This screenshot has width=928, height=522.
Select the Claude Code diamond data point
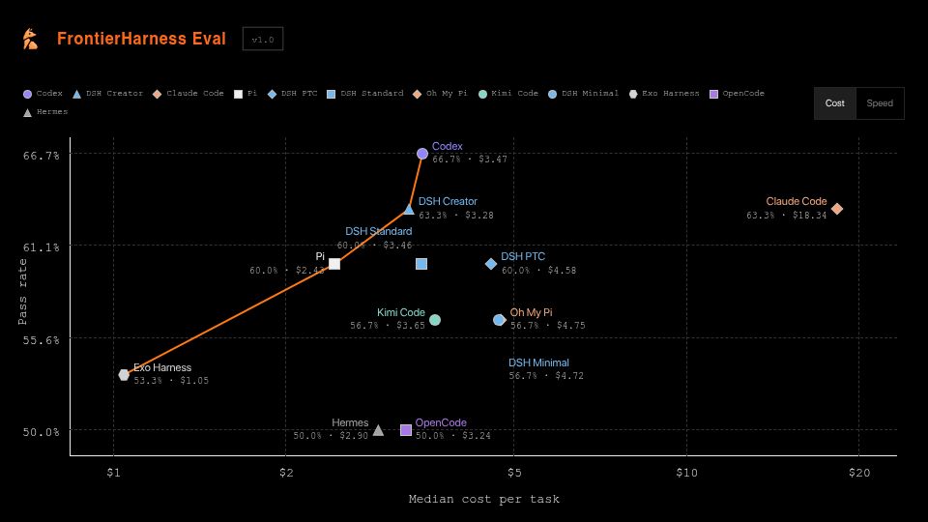pyautogui.click(x=837, y=209)
